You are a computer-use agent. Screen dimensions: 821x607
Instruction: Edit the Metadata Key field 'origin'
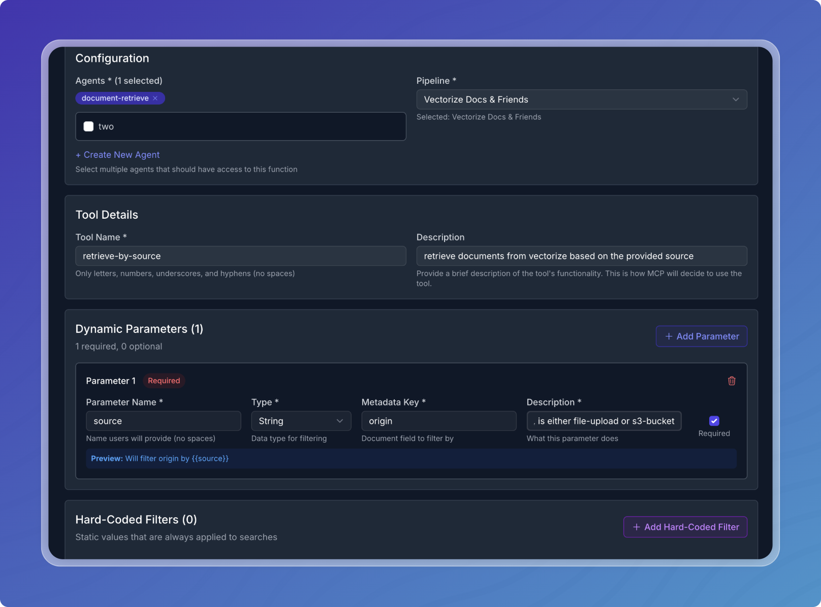click(439, 421)
